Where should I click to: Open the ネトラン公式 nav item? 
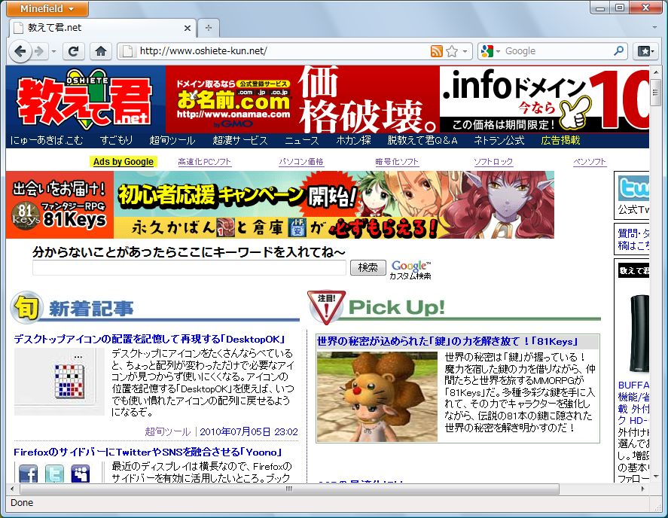[499, 140]
